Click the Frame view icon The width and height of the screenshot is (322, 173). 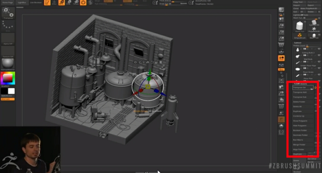pos(281,81)
